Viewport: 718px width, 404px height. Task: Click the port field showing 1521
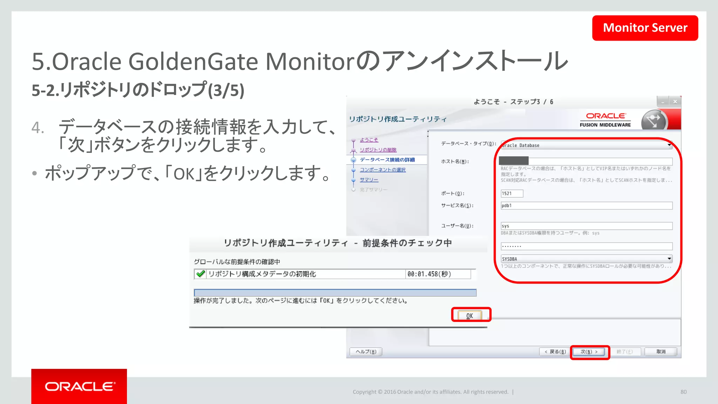click(512, 194)
